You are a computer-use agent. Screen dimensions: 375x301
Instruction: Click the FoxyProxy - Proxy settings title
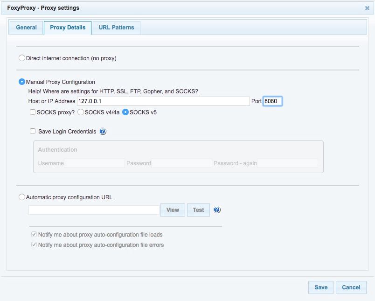click(x=43, y=8)
